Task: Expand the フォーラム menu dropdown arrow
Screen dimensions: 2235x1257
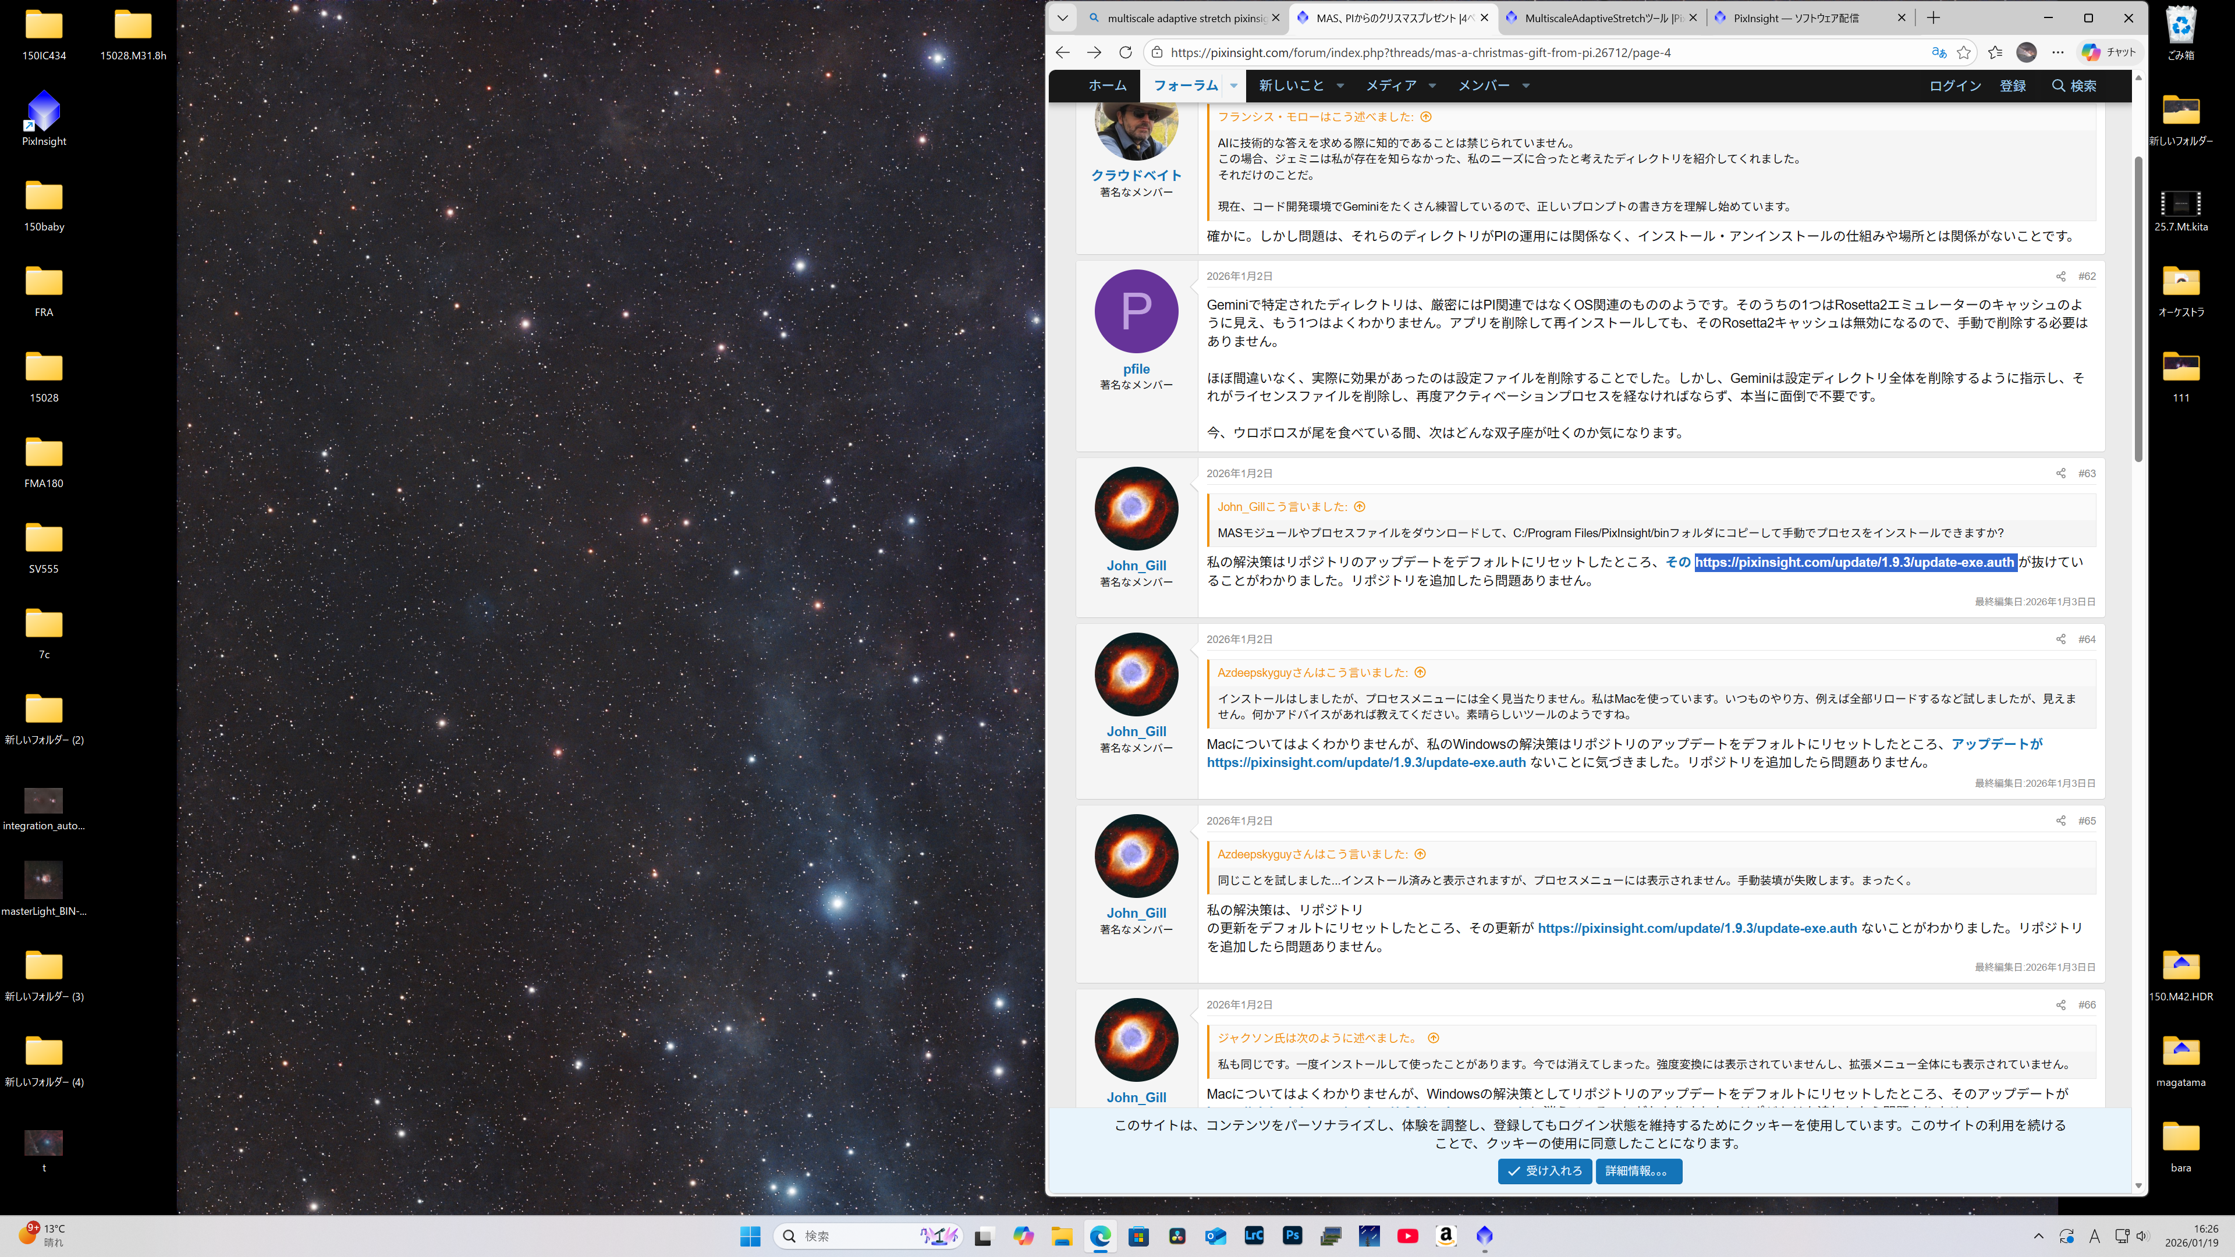Action: click(1234, 85)
